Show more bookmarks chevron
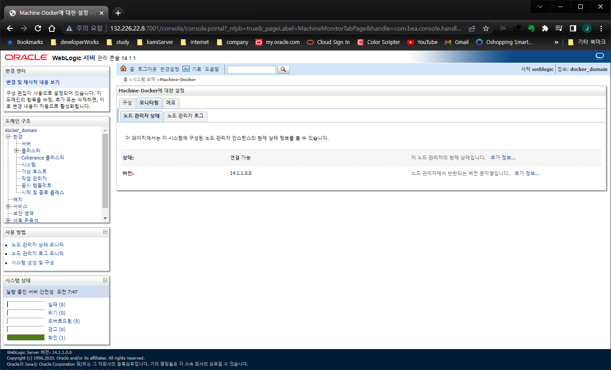 (556, 42)
